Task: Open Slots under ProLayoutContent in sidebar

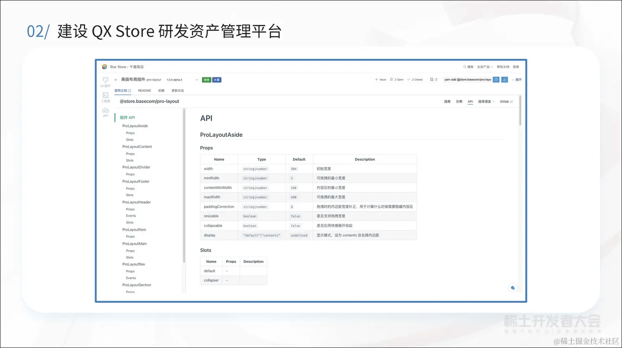Action: pos(130,160)
